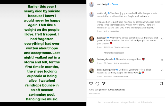This screenshot has width=165, height=106.
Task: Show translation of tvsanjeev's comment
Action: click(121, 47)
